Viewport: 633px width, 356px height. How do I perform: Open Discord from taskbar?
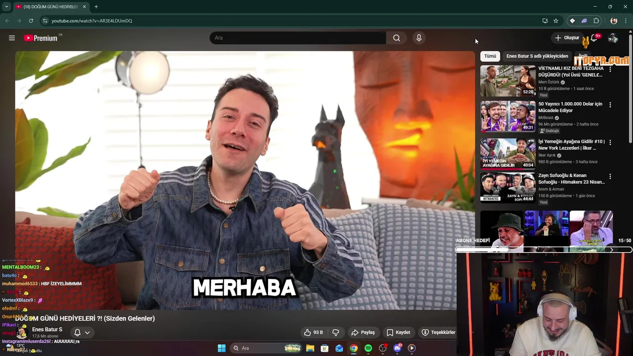click(x=397, y=348)
